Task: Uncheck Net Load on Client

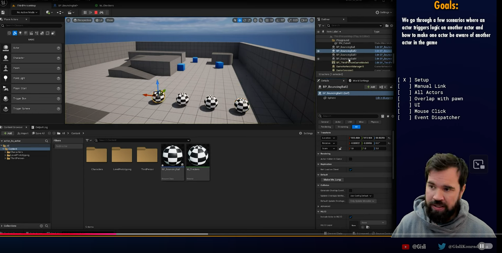Action: pyautogui.click(x=351, y=169)
